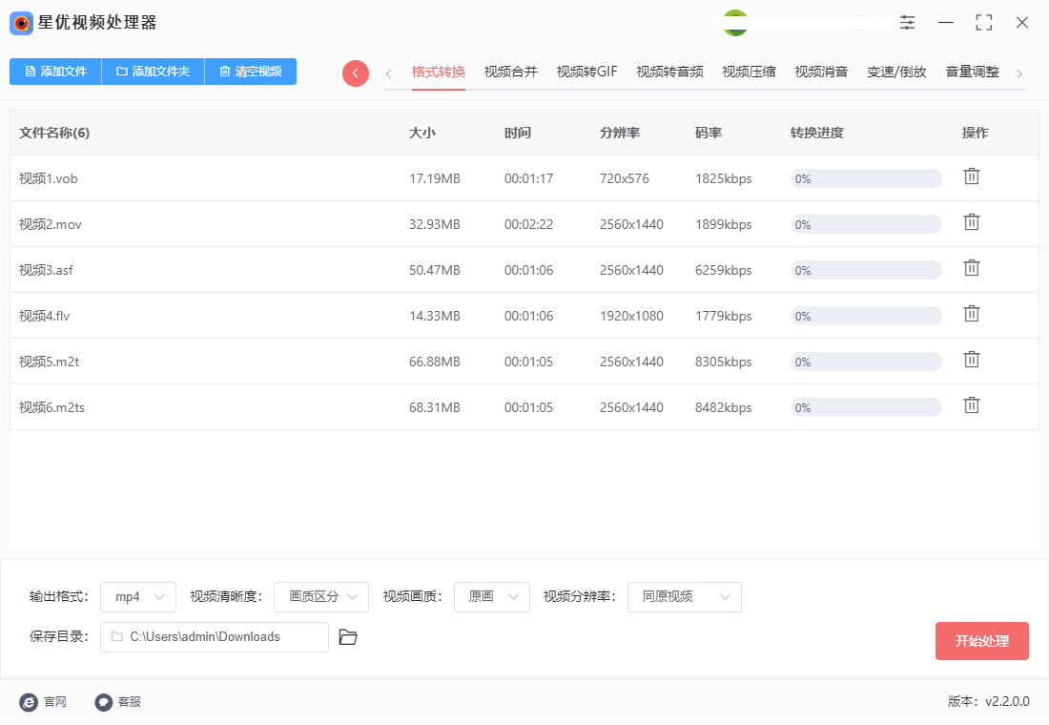Click the 官网 website icon at bottom left
This screenshot has height=725, width=1049.
pyautogui.click(x=29, y=701)
